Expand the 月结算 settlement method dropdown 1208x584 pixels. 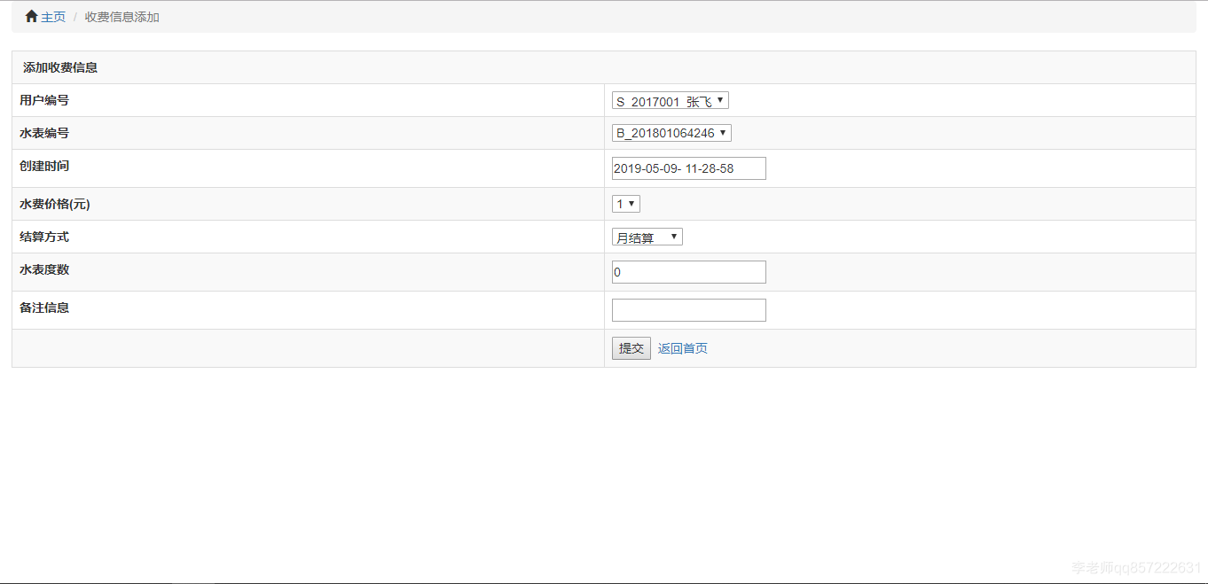pos(647,236)
